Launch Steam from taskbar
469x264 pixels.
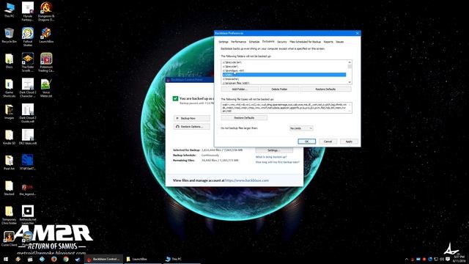[x=78, y=259]
